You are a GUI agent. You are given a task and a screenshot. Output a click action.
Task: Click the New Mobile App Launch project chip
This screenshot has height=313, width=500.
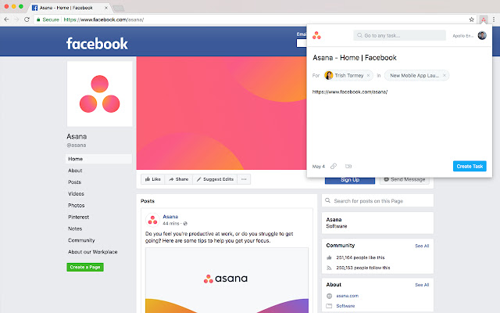[416, 76]
